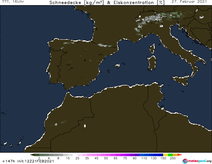This screenshot has width=212, height=164.
Task: Click the dark arrow at the color scale start
Action: coord(32,155)
